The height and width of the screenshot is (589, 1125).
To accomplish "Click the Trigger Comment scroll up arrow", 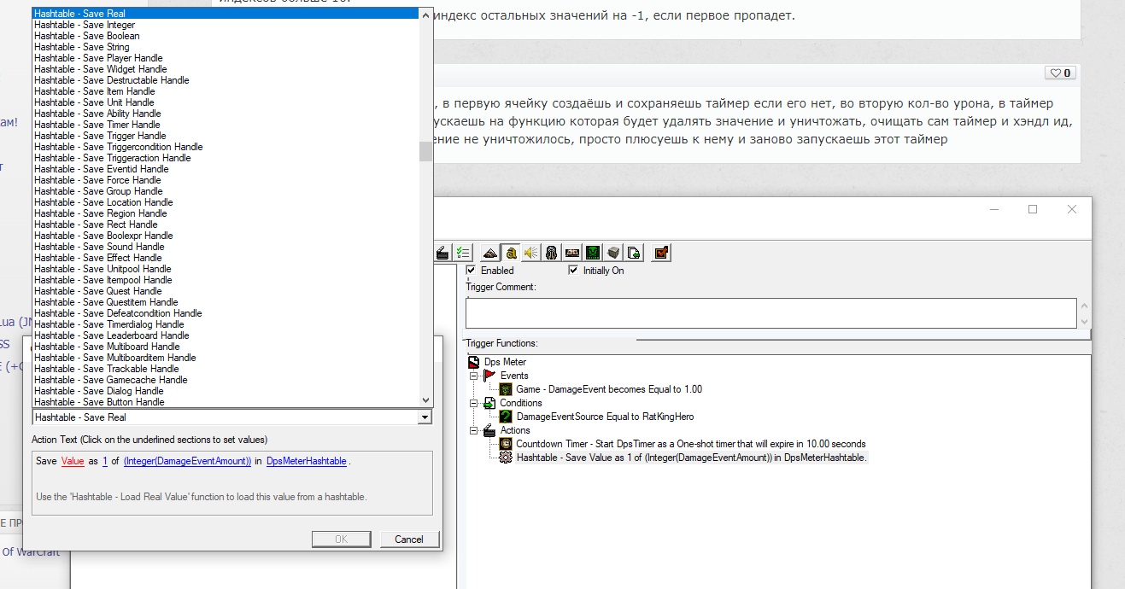I will pos(1083,306).
